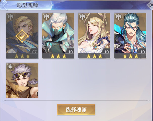Click the three-star rating on masked character card

[58, 56]
